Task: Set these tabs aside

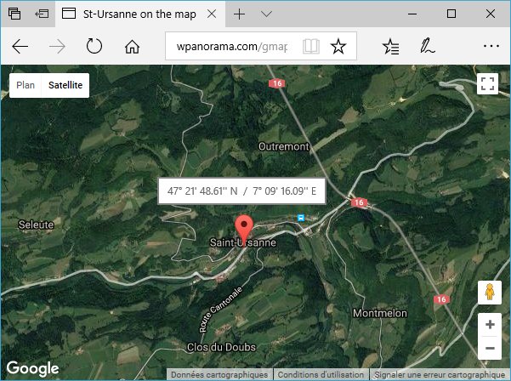Action: click(42, 14)
